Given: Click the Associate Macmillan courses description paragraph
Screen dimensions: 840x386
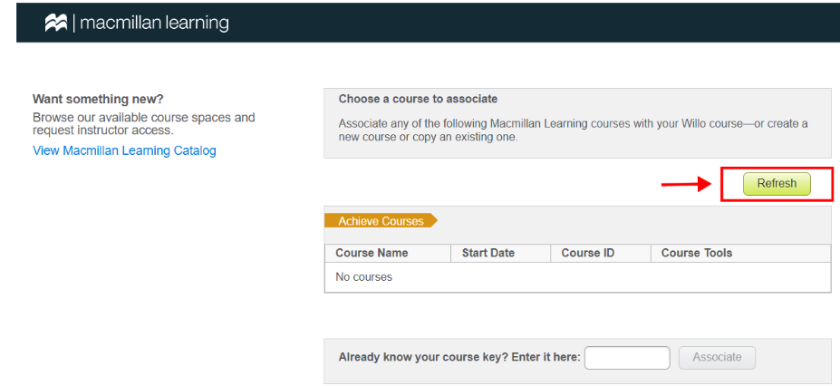Looking at the screenshot, I should click(574, 130).
